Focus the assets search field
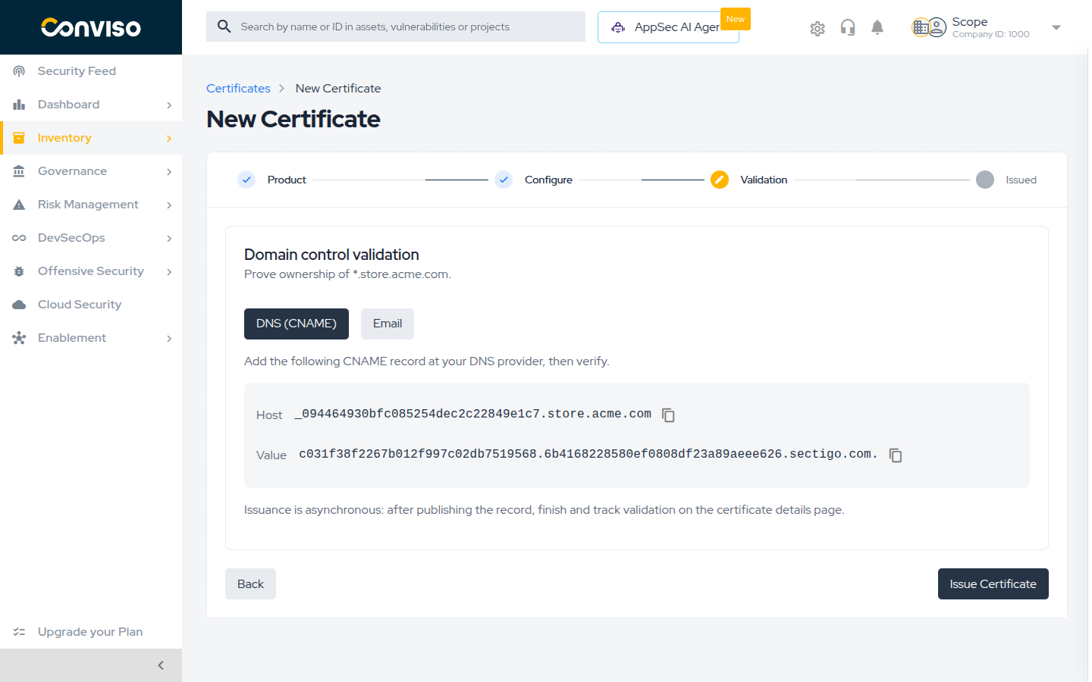1092x682 pixels. click(x=396, y=27)
